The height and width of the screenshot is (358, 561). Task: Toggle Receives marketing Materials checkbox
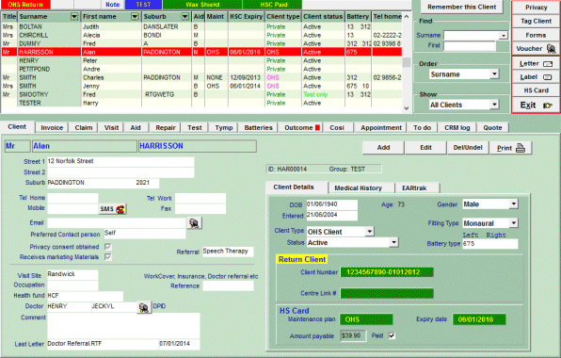pos(107,256)
